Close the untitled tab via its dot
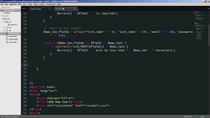Image resolution: width=210 pixels, height=118 pixels. pos(75,9)
